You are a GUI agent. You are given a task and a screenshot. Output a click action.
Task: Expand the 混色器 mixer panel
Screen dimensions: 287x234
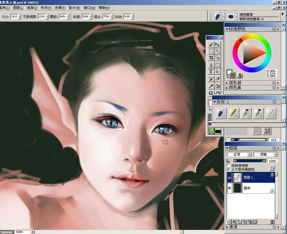(x=227, y=83)
